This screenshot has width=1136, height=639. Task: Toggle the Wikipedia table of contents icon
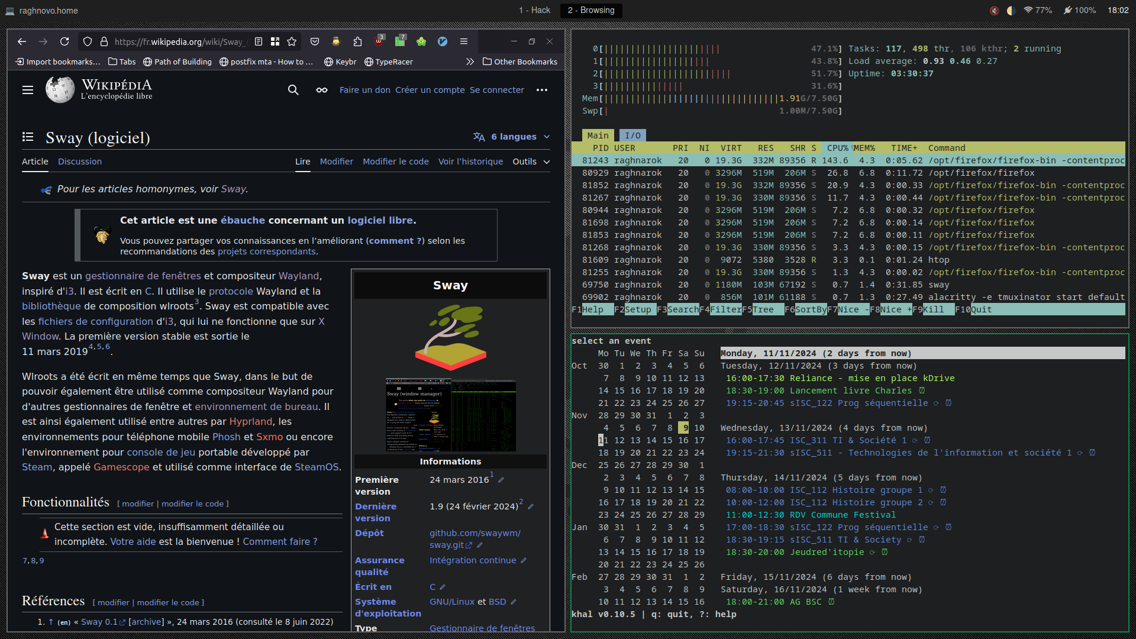tap(28, 137)
